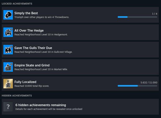Click the Simply the Best progress bar
Screen dimensions: 161x118
pyautogui.click(x=137, y=17)
